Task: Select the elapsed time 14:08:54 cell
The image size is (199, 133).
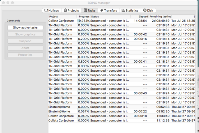Action: [140, 21]
